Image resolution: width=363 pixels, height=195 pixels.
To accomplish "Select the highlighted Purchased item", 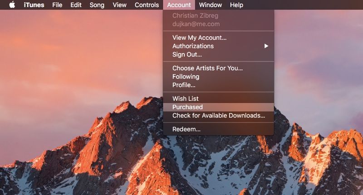I will point(219,107).
